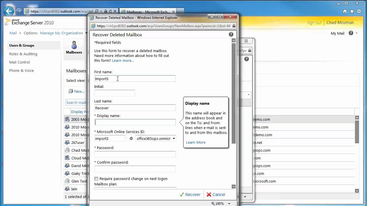
Task: Click the New mailbox envelope icon
Action: click(71, 91)
